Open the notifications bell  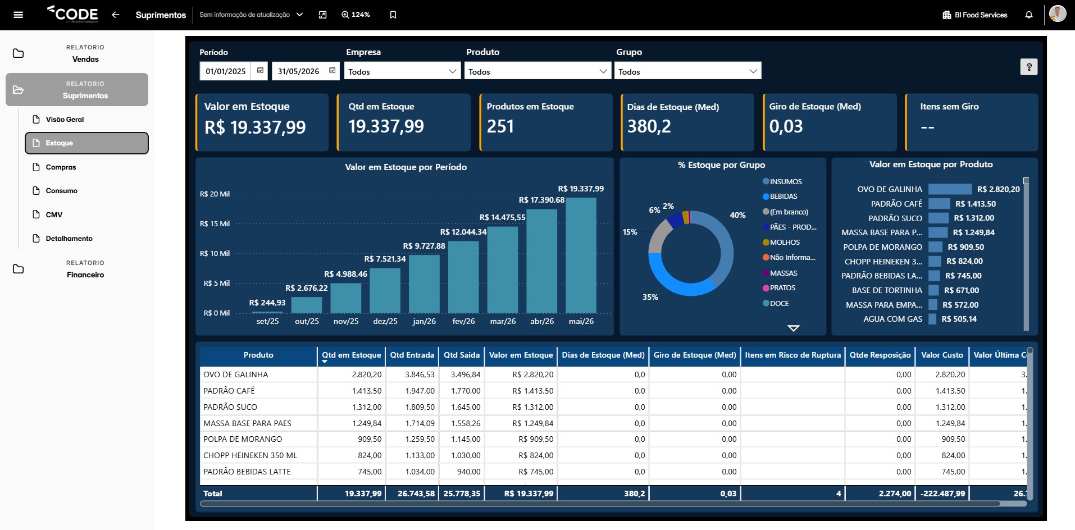1029,15
